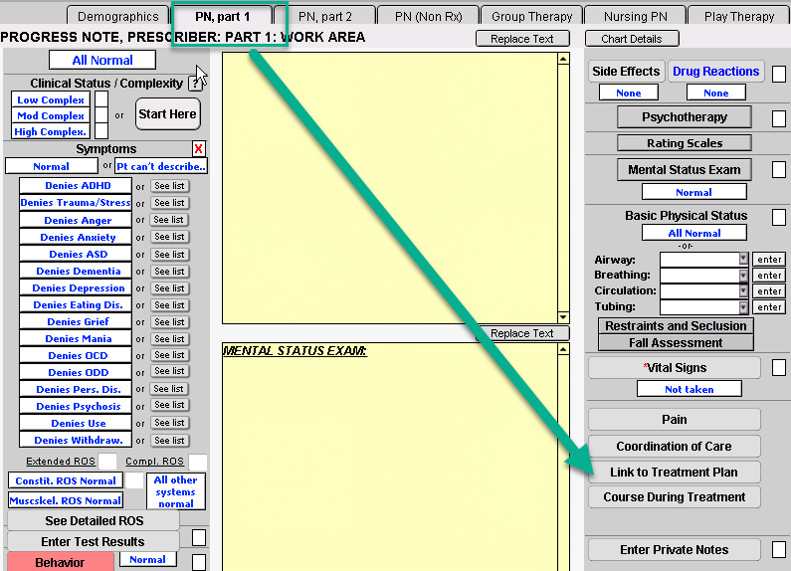
Task: Click the Link to Treatment Plan button
Action: (x=674, y=473)
